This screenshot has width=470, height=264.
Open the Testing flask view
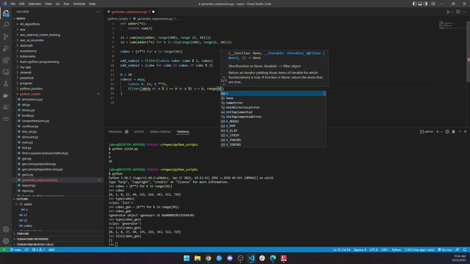coord(6,84)
